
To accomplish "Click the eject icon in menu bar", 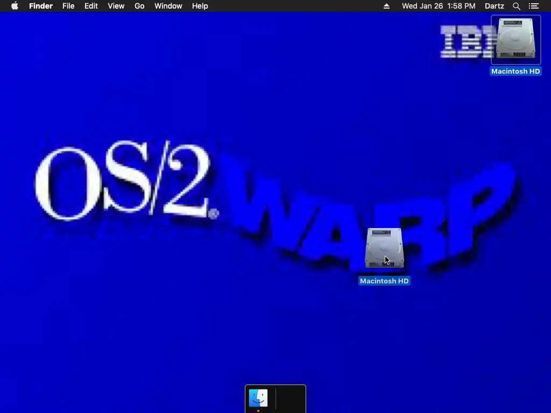I will coord(386,6).
